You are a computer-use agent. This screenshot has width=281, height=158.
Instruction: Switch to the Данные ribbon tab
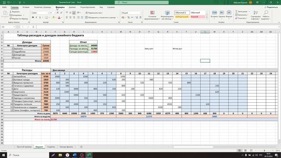[72, 7]
